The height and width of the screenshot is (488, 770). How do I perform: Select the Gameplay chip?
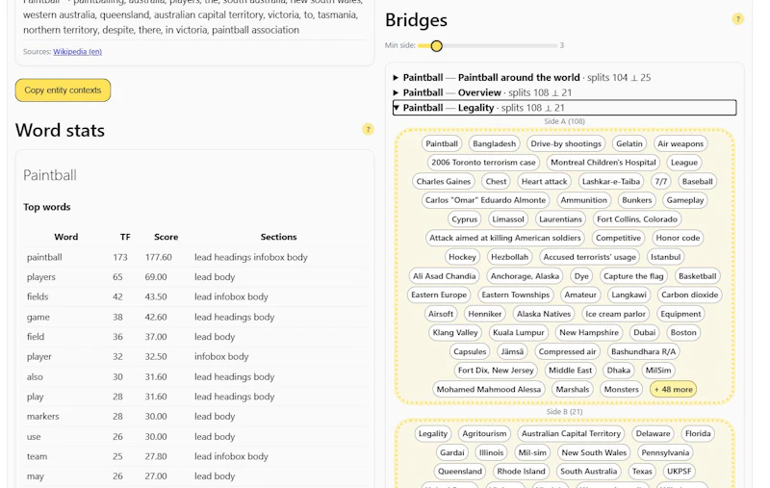point(685,200)
